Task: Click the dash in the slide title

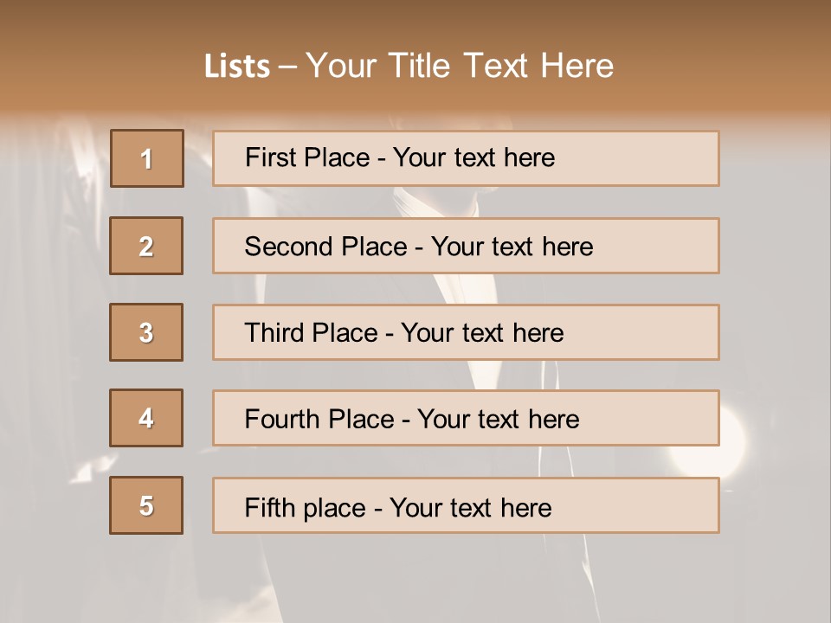Action: pos(287,66)
